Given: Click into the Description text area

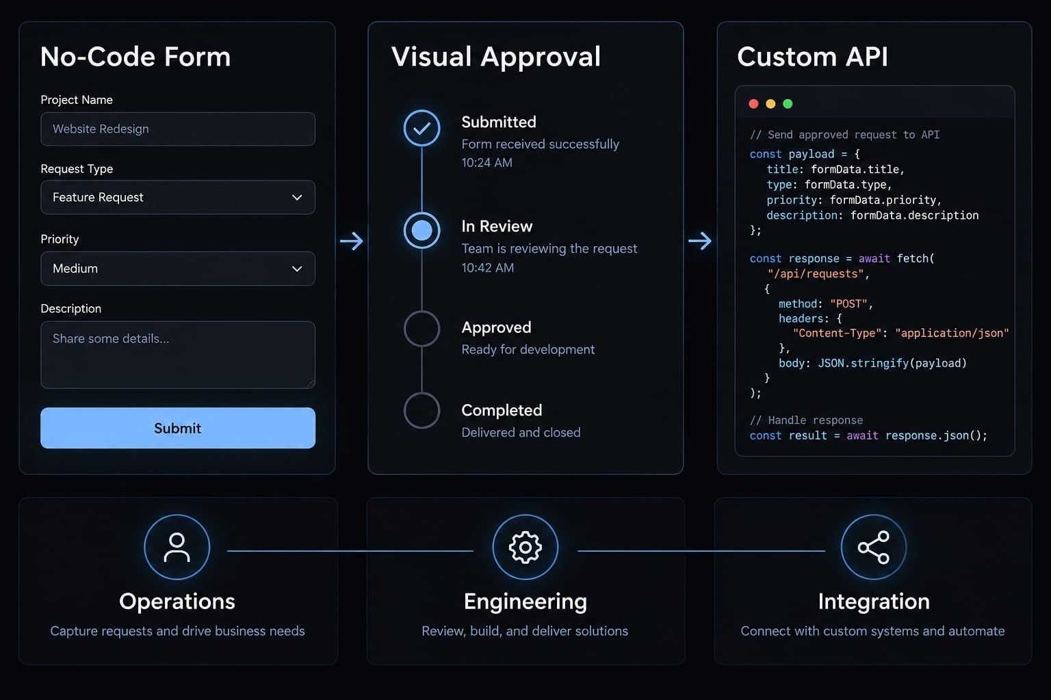Looking at the screenshot, I should [178, 355].
